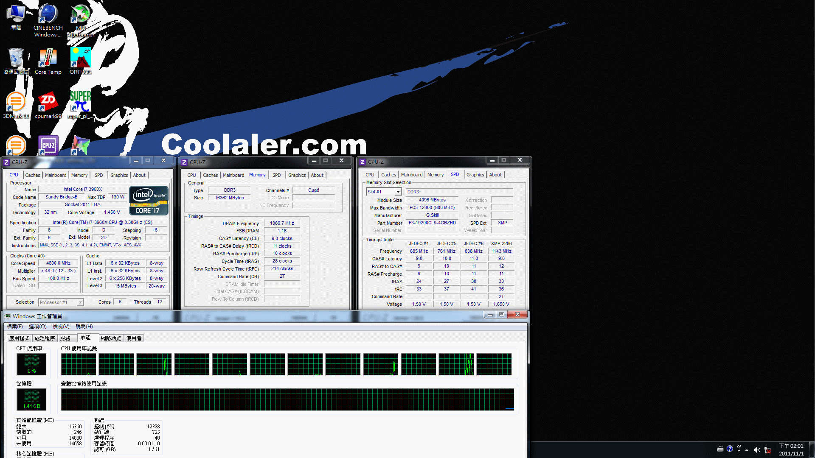Close the middle CPU-Z window
Viewport: 815px width, 458px height.
[341, 161]
